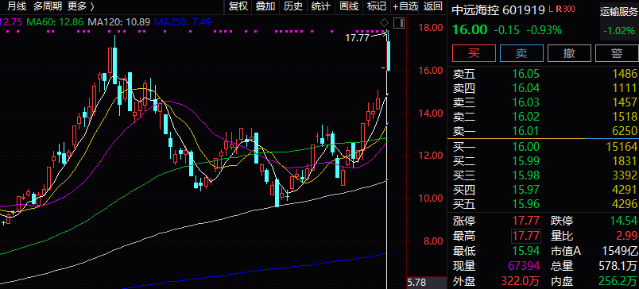
Task: Click the 撤 cancel order button
Action: click(569, 53)
